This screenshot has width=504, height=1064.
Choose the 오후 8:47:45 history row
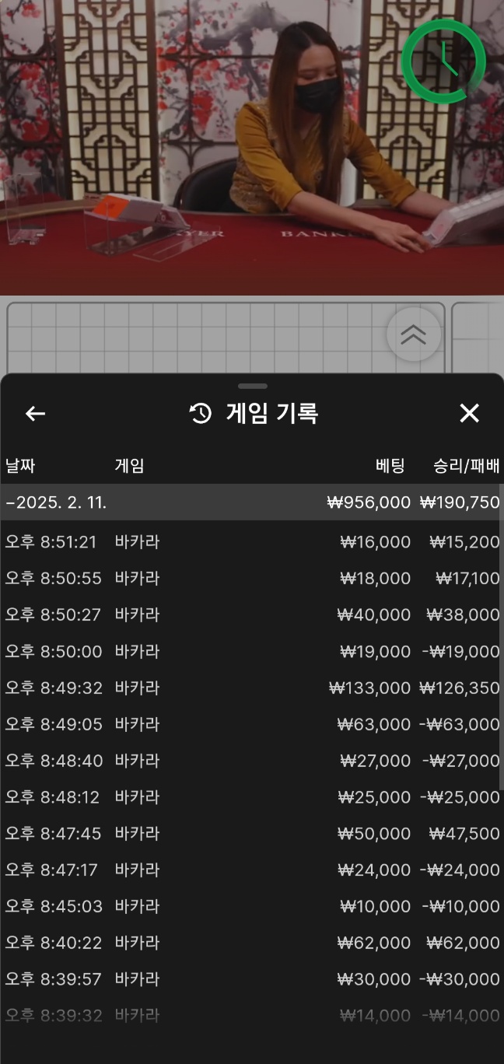pos(252,834)
